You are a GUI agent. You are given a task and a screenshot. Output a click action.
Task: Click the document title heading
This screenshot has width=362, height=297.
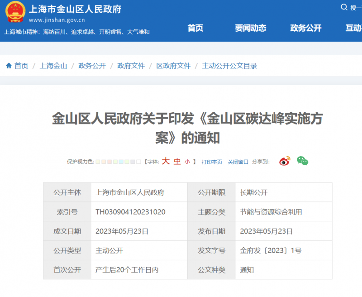pyautogui.click(x=187, y=128)
